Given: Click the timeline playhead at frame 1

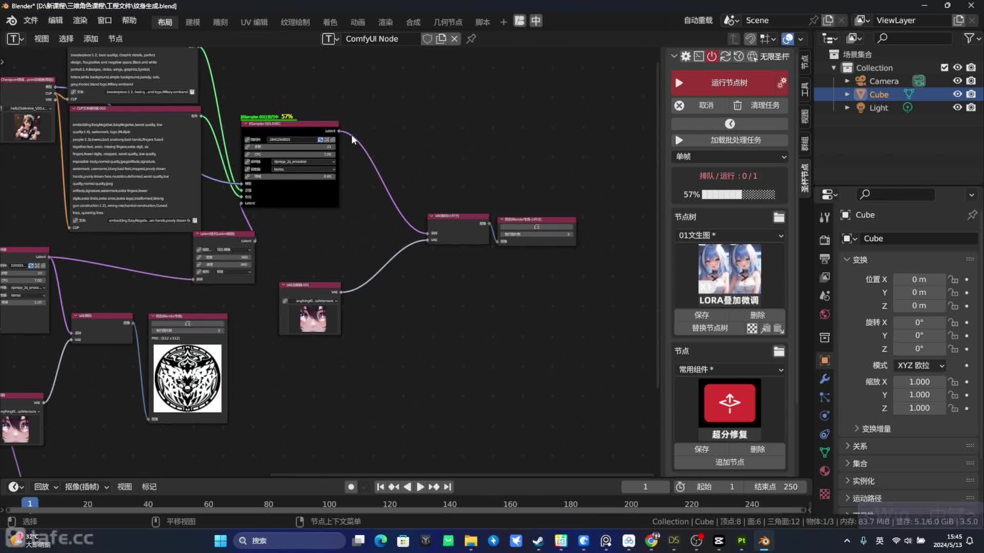Looking at the screenshot, I should (x=30, y=504).
